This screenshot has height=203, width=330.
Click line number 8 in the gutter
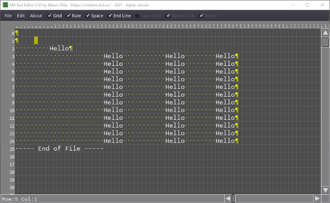click(13, 95)
